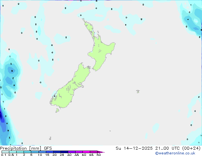The image size is (202, 156).
Task: Click the North Island landmass
Action: 101,52
